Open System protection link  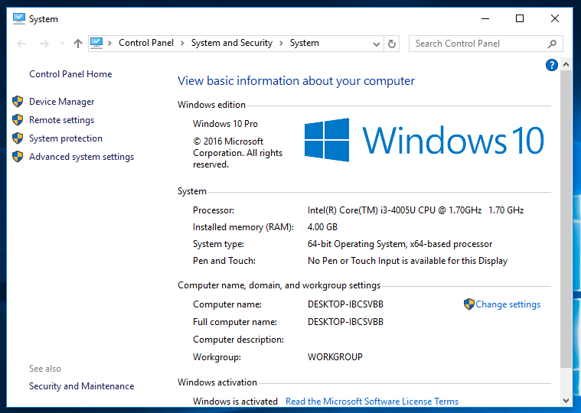coord(66,138)
